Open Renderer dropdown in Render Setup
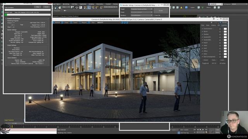The width and height of the screenshot is (248, 139). [x=142, y=15]
